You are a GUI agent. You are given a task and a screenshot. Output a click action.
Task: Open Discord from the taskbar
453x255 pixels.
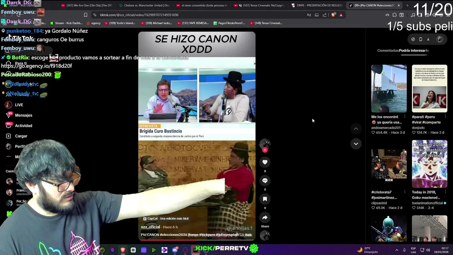(x=175, y=250)
